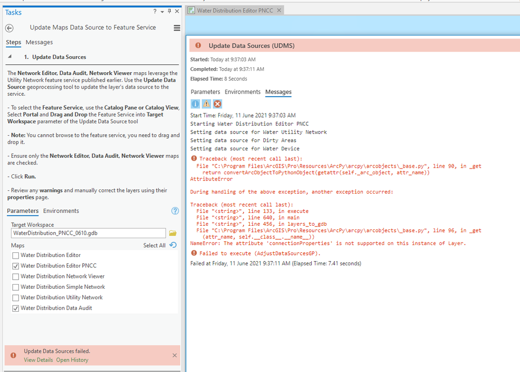Click "Started: Today at 9:37:03 AM" text
This screenshot has height=372, width=520.
[x=223, y=60]
